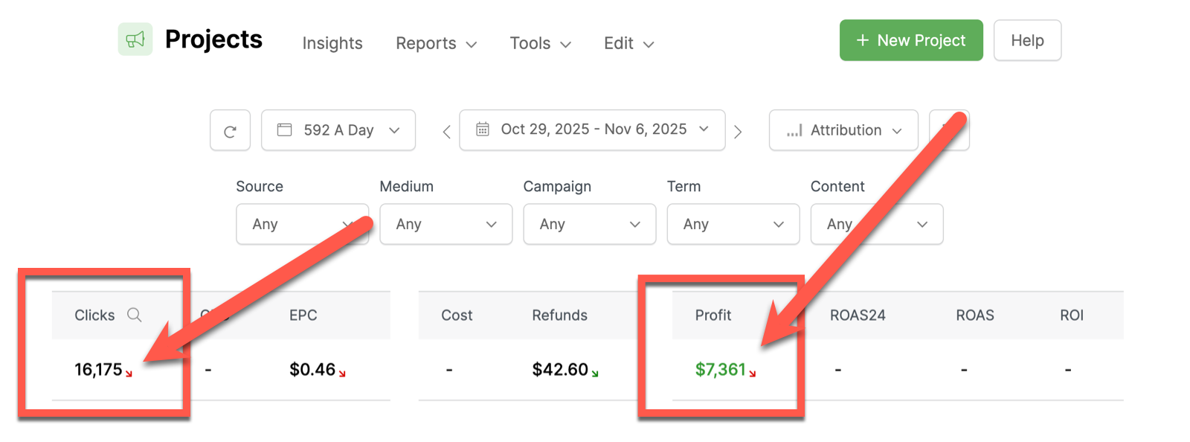This screenshot has width=1190, height=442.
Task: Open the Term filter dropdown
Action: point(733,224)
